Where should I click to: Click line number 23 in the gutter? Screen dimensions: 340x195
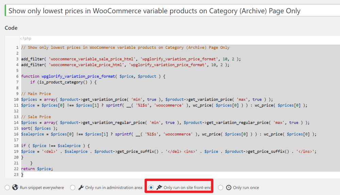tap(16, 174)
